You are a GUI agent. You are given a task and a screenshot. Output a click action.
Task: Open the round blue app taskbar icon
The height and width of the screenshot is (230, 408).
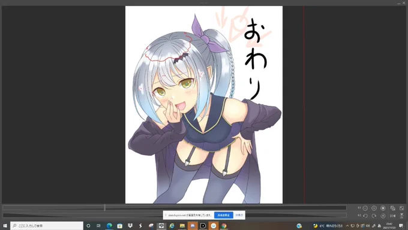214,226
